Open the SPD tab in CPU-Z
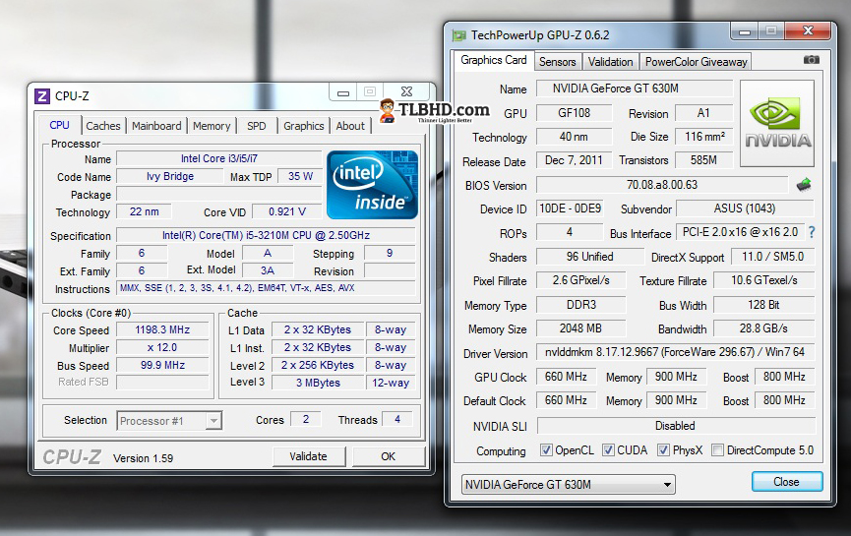The image size is (851, 536). (257, 126)
